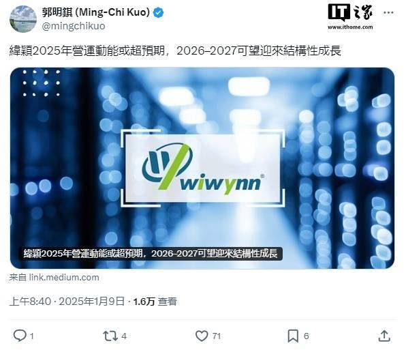Click the like count number 71
Viewport: 406px width, 350px height.
click(x=217, y=336)
